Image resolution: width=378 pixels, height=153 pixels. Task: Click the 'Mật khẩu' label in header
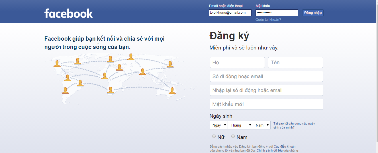[x=263, y=6]
